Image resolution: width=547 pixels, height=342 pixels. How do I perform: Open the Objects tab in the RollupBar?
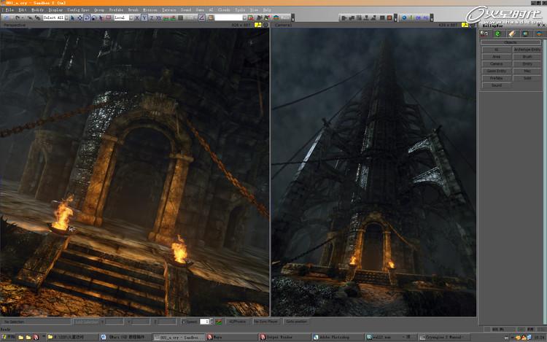(x=484, y=34)
